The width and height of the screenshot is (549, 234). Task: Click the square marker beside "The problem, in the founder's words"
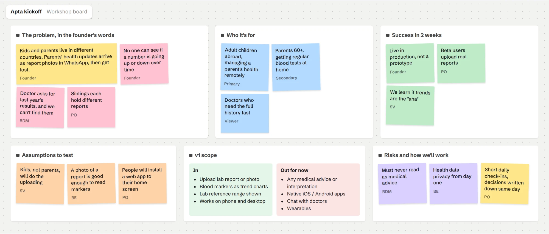18,35
